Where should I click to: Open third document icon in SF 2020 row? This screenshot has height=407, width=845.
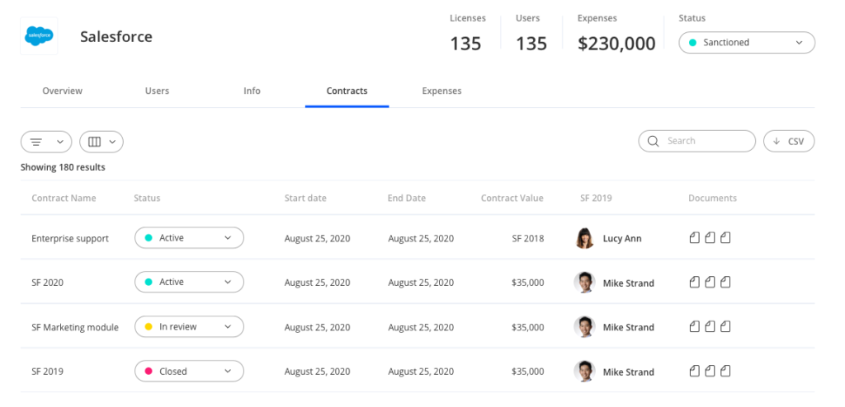coord(726,282)
